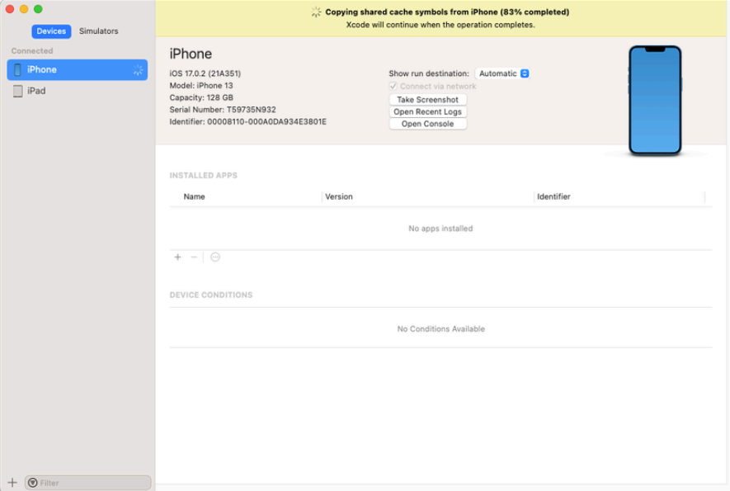This screenshot has height=491, width=730.
Task: Click the iPad icon in sidebar
Action: (x=17, y=91)
